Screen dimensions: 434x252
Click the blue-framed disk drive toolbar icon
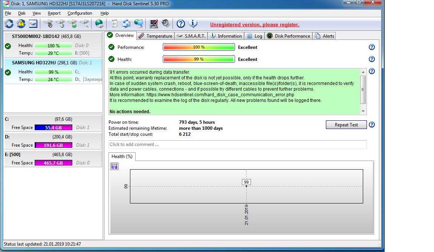click(x=33, y=24)
